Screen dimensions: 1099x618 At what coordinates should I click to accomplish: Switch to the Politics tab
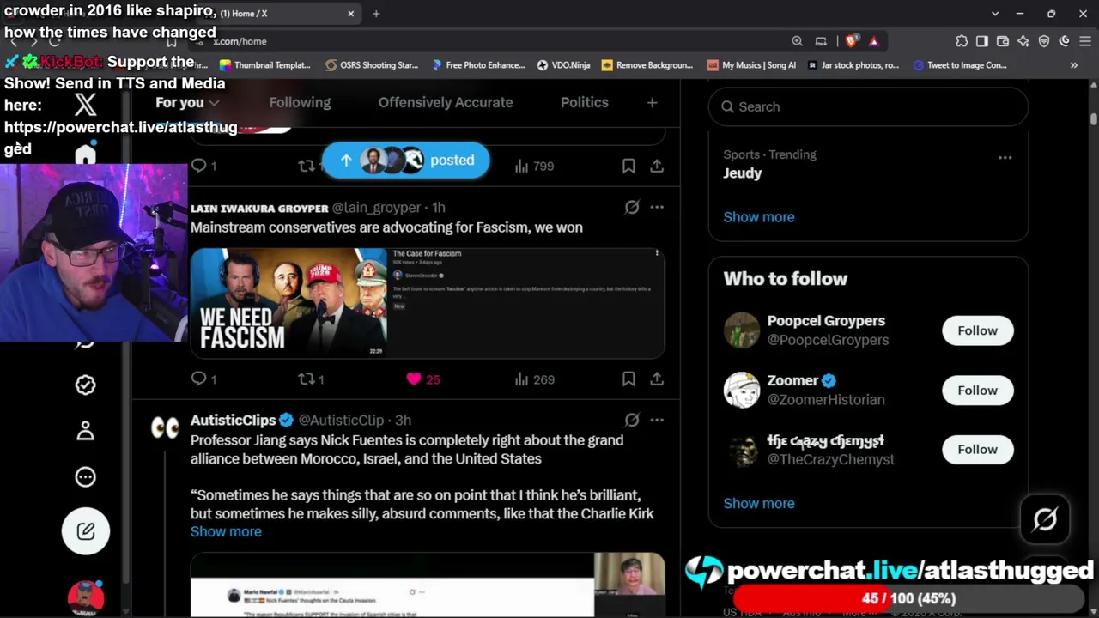coord(585,102)
